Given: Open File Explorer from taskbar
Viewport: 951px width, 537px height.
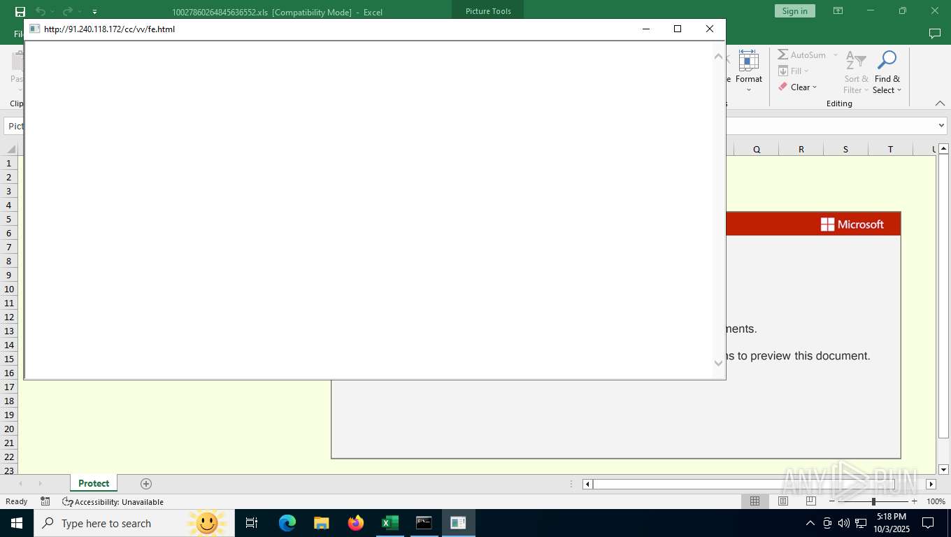Looking at the screenshot, I should [x=322, y=523].
